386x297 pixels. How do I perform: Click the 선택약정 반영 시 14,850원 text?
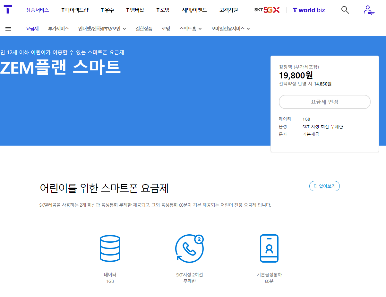click(305, 84)
